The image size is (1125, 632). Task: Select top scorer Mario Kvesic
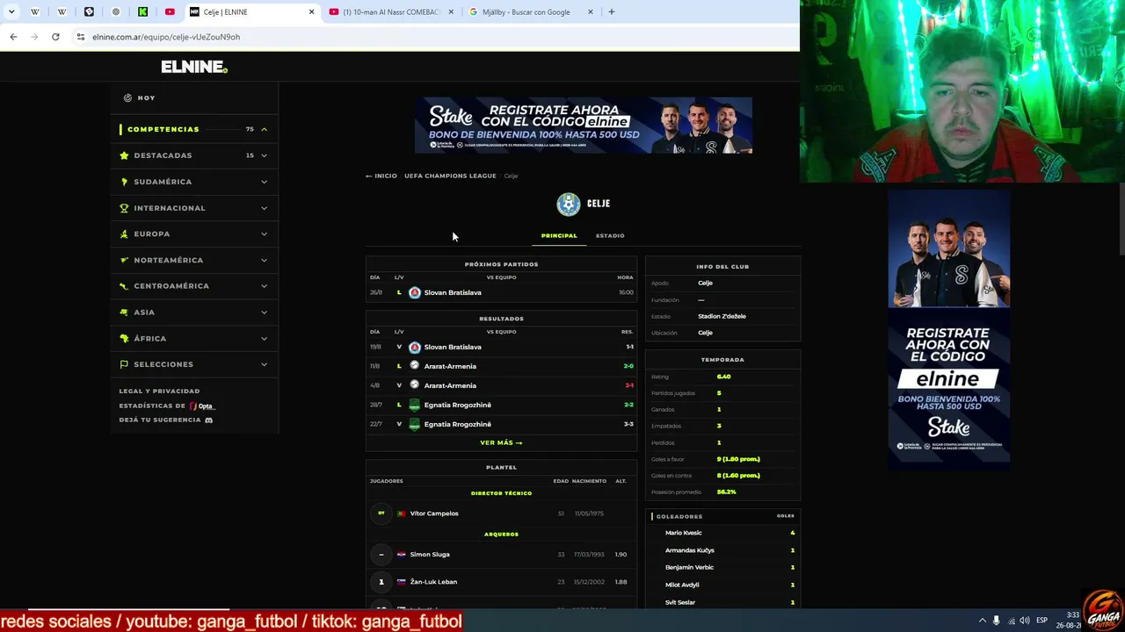click(722, 533)
